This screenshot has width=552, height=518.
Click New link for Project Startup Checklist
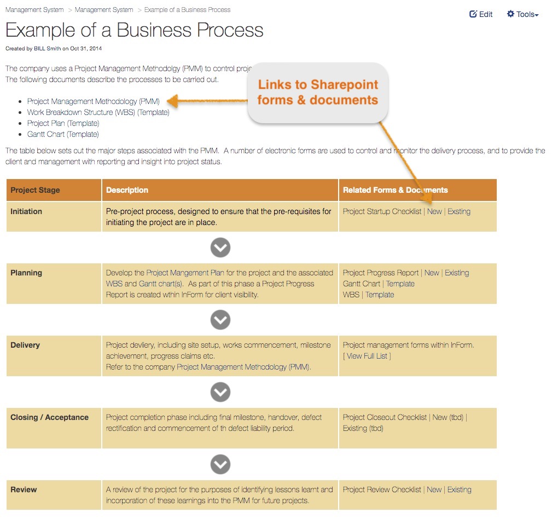click(434, 211)
